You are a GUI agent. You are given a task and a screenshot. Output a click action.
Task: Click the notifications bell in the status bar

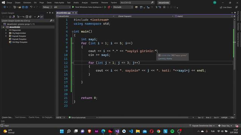click(x=236, y=126)
